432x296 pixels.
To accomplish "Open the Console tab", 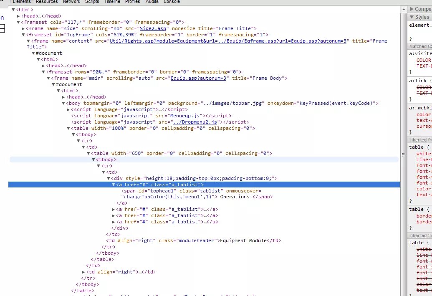I will [172, 2].
